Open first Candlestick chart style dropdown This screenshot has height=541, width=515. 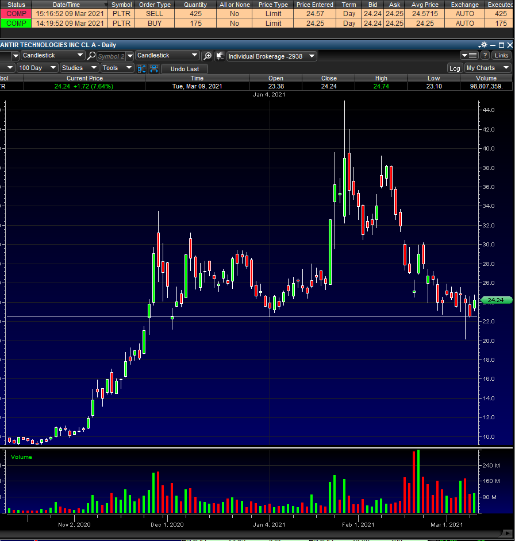[x=53, y=55]
